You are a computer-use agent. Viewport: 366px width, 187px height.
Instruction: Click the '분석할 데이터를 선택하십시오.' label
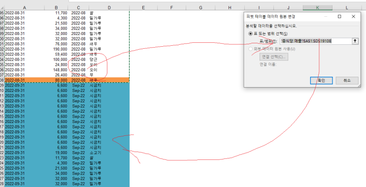[x=271, y=26]
